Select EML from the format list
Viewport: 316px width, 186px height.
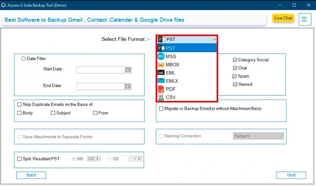187,73
